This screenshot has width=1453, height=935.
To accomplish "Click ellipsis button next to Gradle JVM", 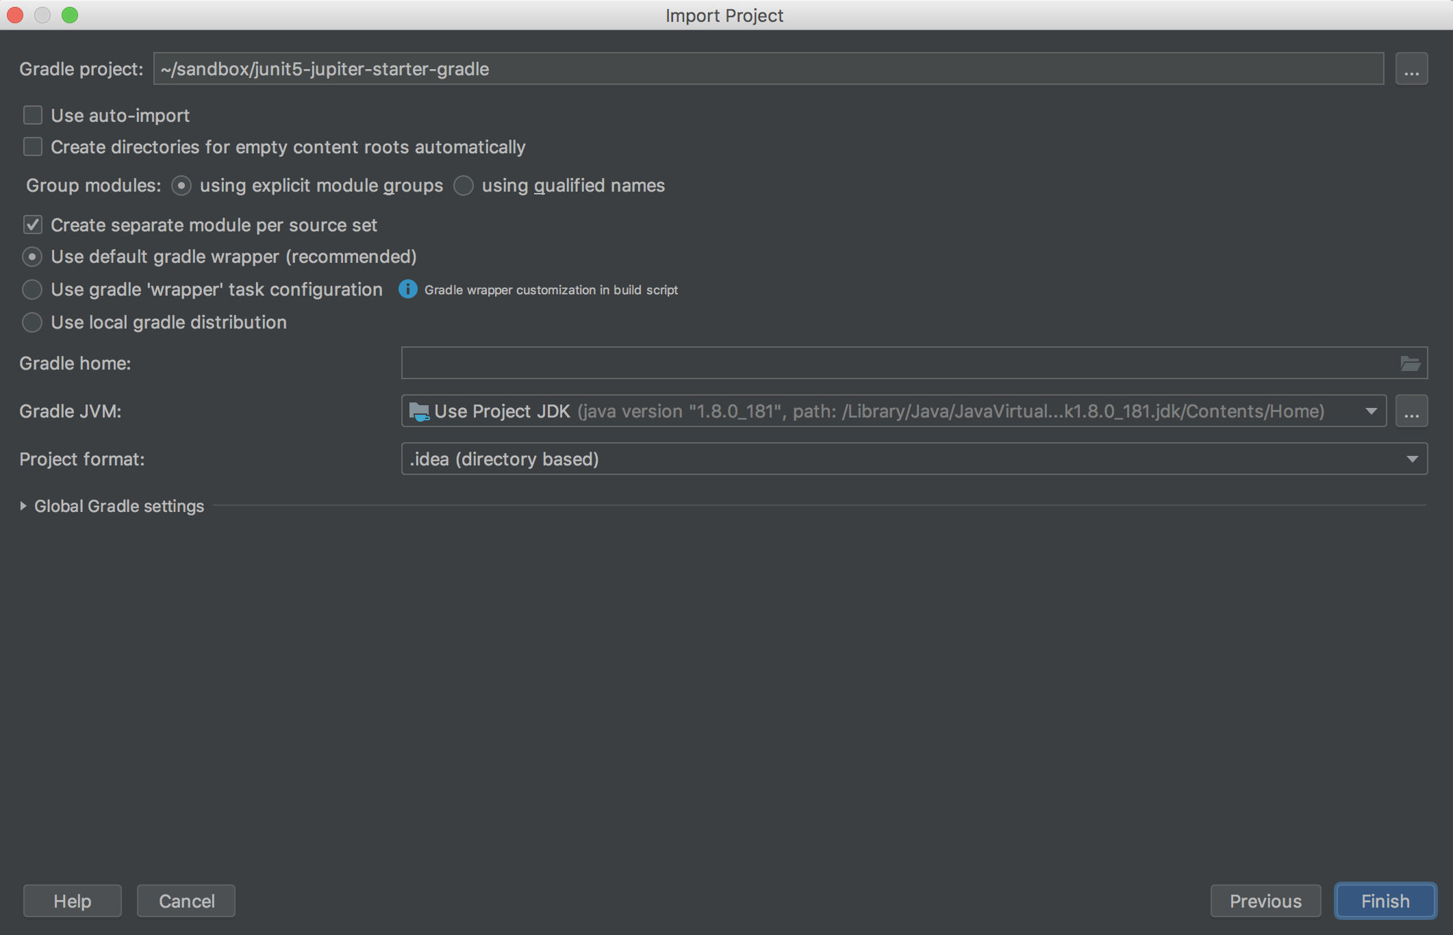I will [x=1411, y=411].
